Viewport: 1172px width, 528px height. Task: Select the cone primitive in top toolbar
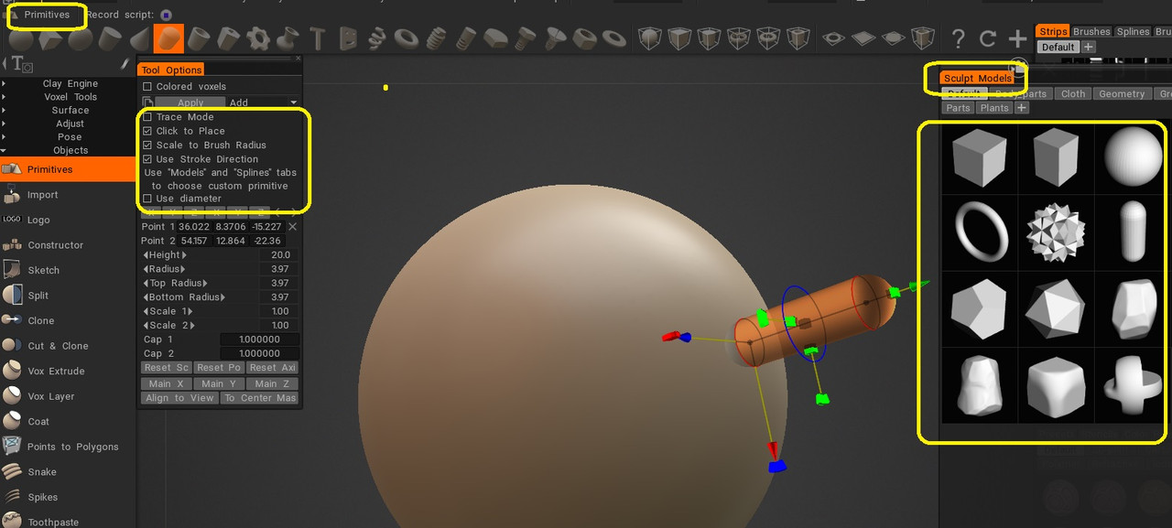point(139,39)
